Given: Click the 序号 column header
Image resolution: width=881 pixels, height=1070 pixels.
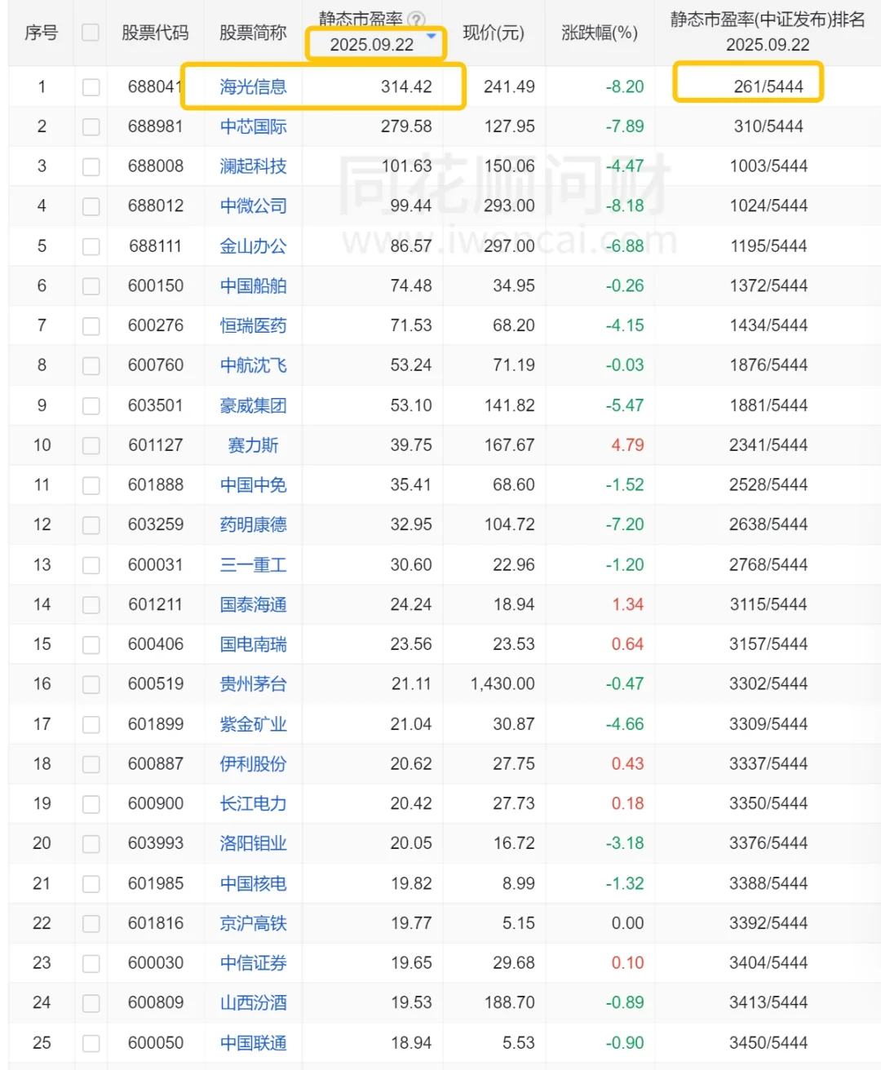Looking at the screenshot, I should pyautogui.click(x=41, y=33).
